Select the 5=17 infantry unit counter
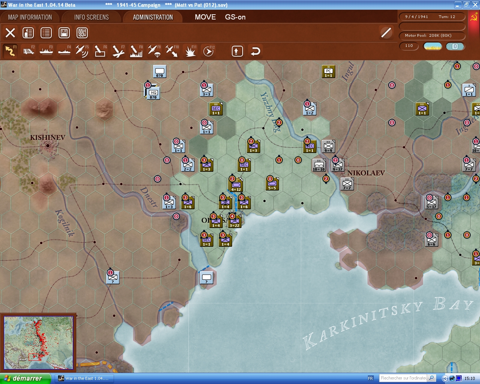The width and height of the screenshot is (480, 384). tap(431, 202)
